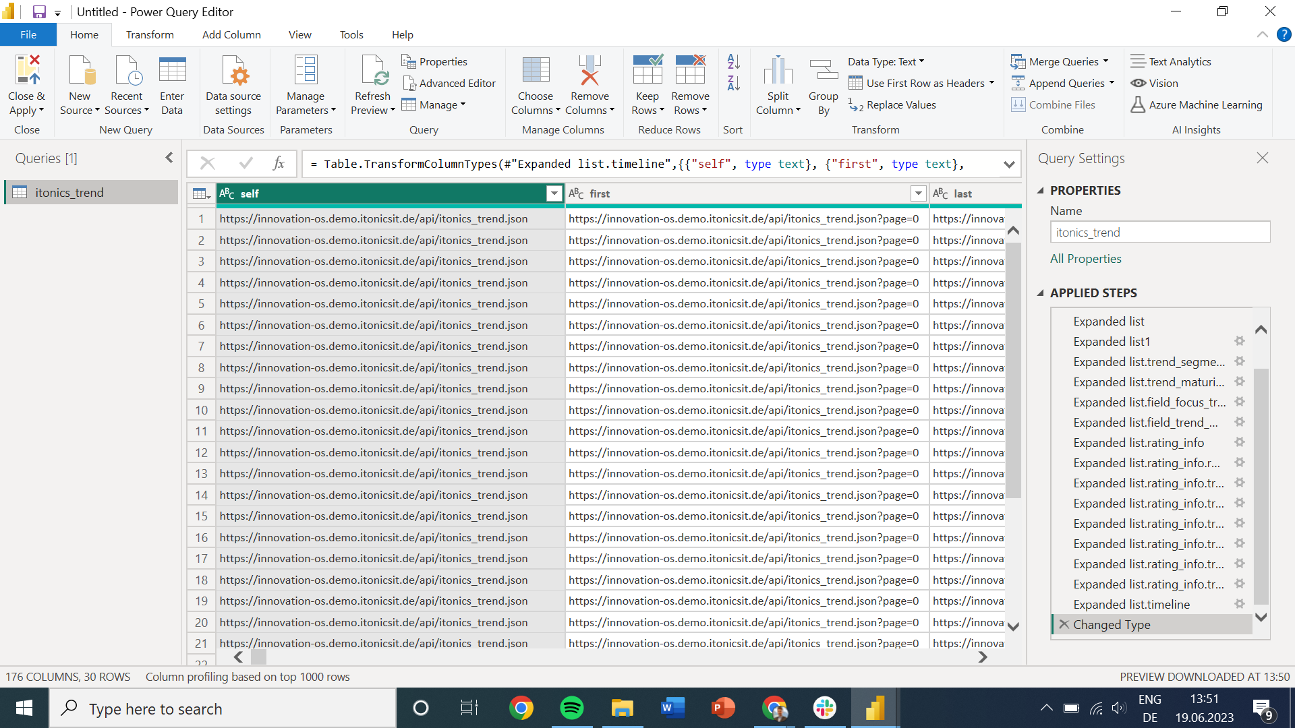Expand the formula bar chevron

[1009, 164]
